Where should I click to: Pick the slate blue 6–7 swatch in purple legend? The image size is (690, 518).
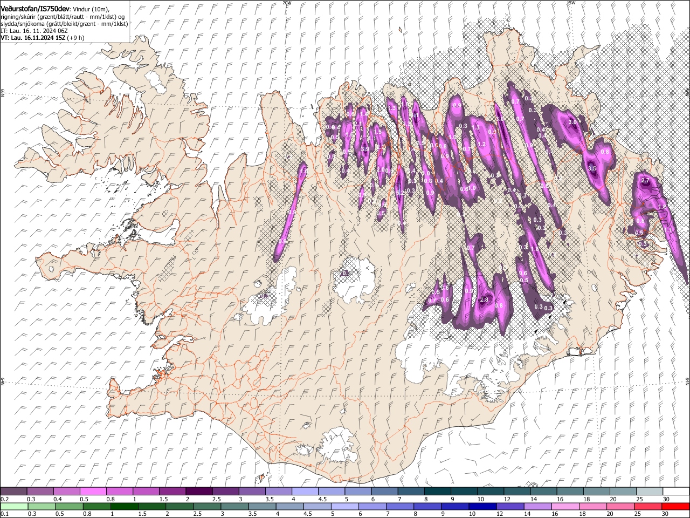tap(384, 491)
